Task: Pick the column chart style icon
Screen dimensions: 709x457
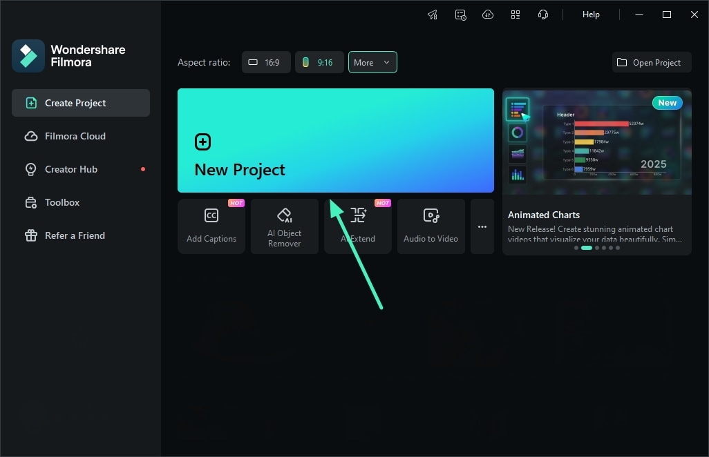Action: [517, 174]
